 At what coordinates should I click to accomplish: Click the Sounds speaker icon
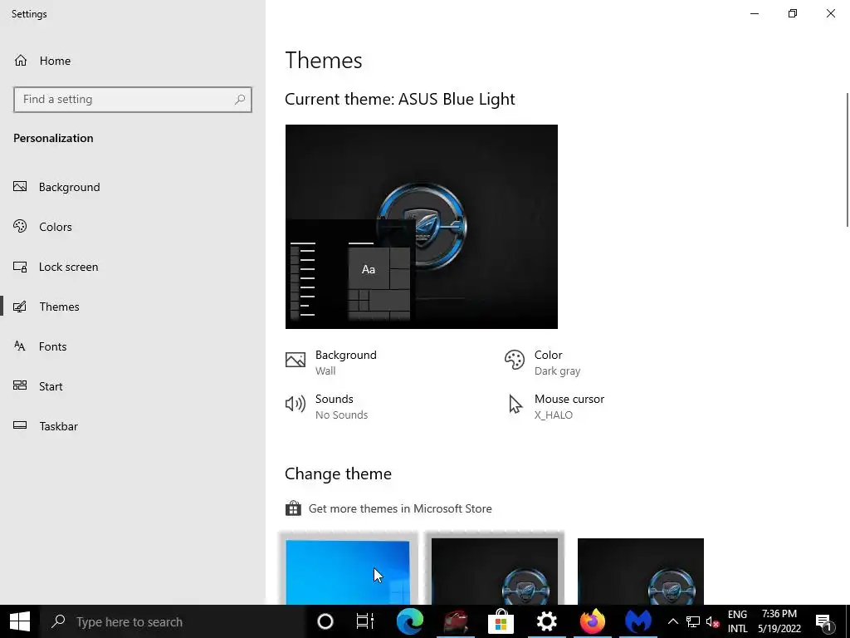pyautogui.click(x=296, y=404)
